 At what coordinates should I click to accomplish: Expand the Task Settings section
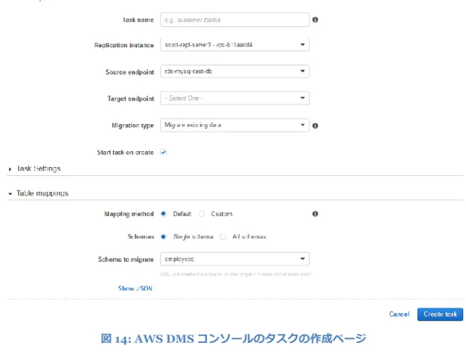pos(10,169)
